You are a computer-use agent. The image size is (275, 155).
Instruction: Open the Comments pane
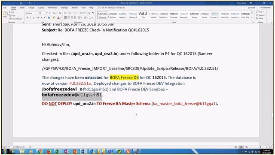(x=265, y=8)
